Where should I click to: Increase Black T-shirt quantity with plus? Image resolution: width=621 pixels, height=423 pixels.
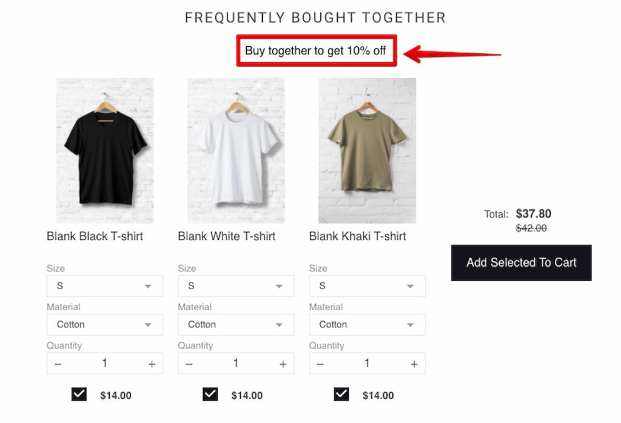[x=152, y=364]
